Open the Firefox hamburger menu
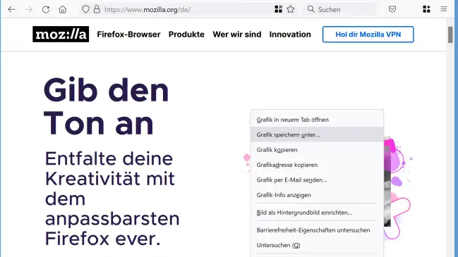The height and width of the screenshot is (257, 458). [x=444, y=9]
